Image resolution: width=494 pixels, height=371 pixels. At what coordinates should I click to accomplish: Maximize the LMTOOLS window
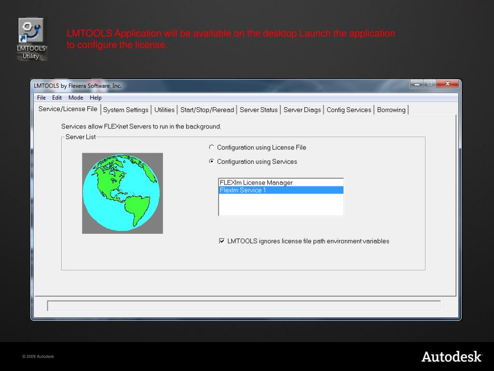(x=430, y=84)
